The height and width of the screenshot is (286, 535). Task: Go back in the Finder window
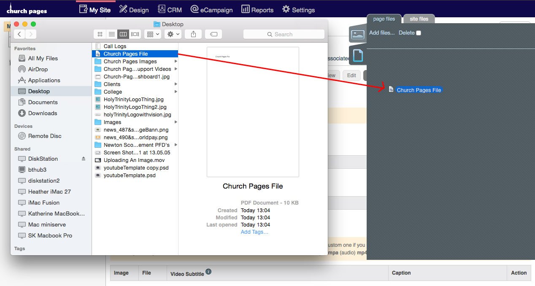[19, 34]
